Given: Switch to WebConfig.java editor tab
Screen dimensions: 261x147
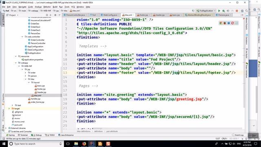Looking at the screenshot, I should 110,15.
